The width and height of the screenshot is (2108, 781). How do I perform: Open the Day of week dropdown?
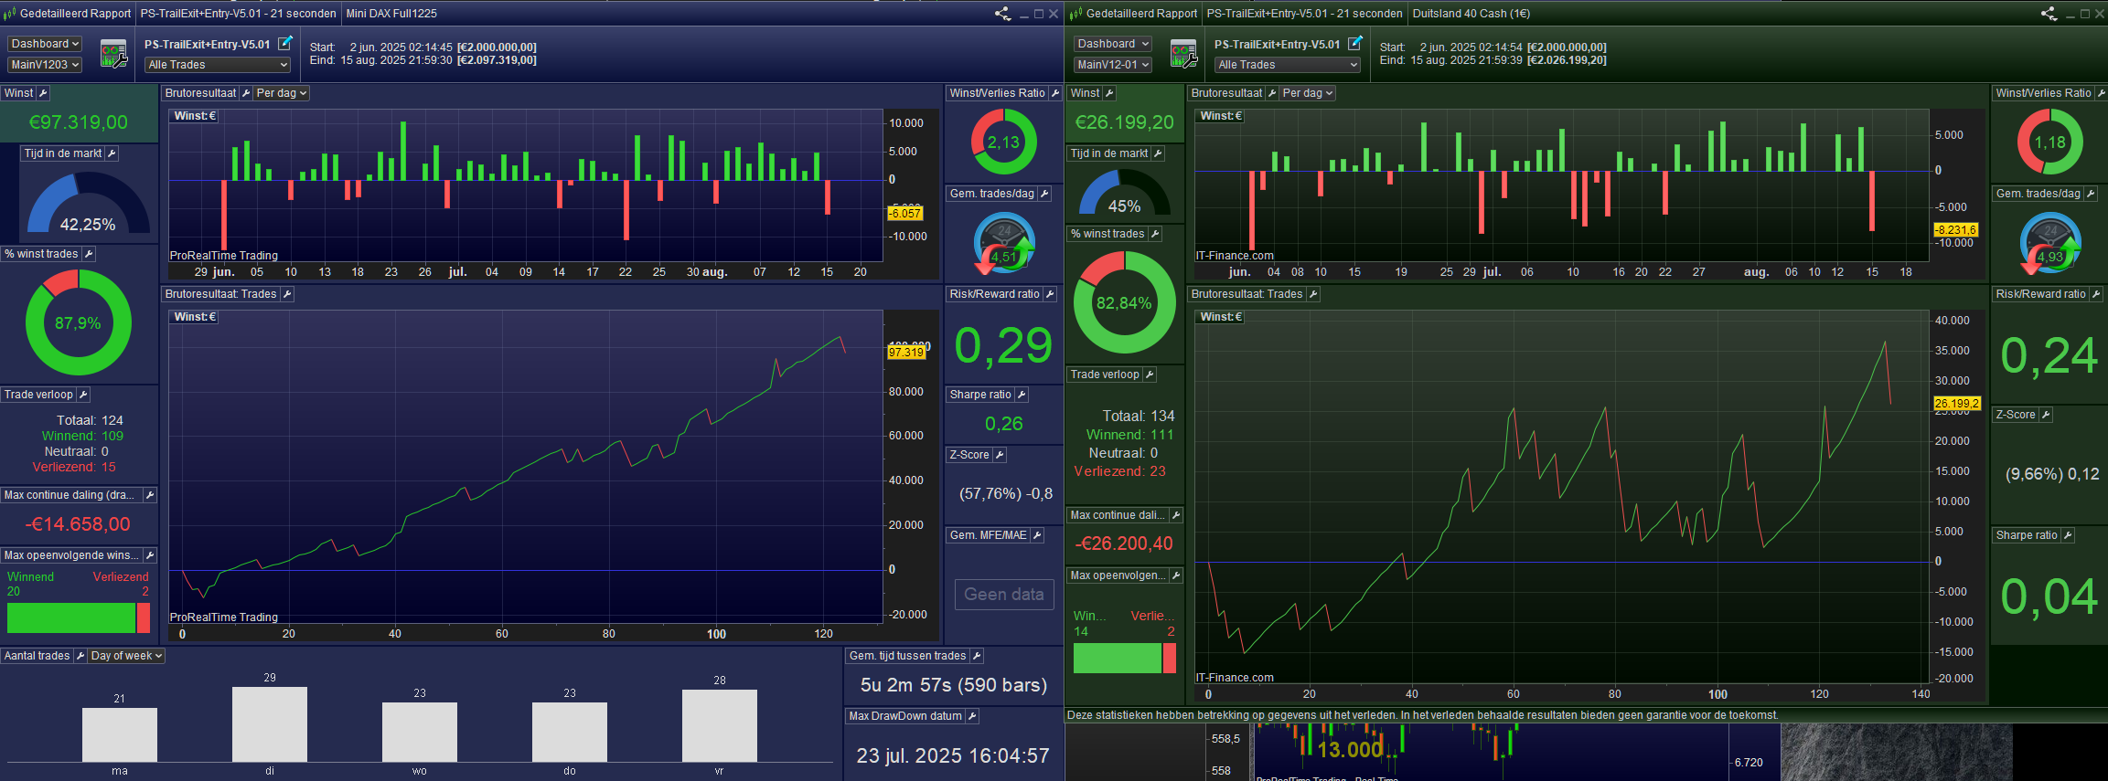click(x=126, y=656)
